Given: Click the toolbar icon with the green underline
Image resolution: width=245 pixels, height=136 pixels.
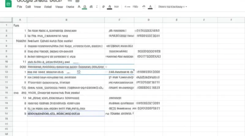Looking at the screenshot, I should click(85, 7).
